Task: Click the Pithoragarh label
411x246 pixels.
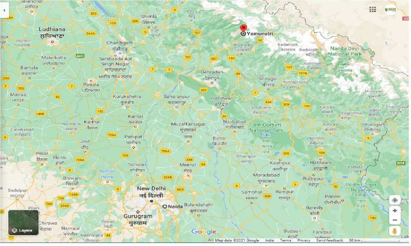Action: 372,127
